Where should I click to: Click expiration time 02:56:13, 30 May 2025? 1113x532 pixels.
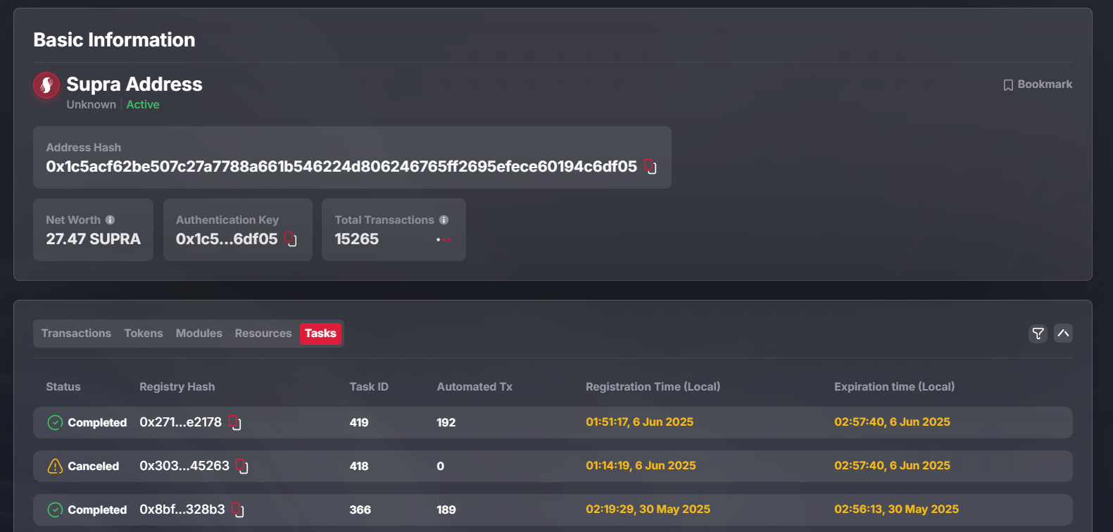897,509
